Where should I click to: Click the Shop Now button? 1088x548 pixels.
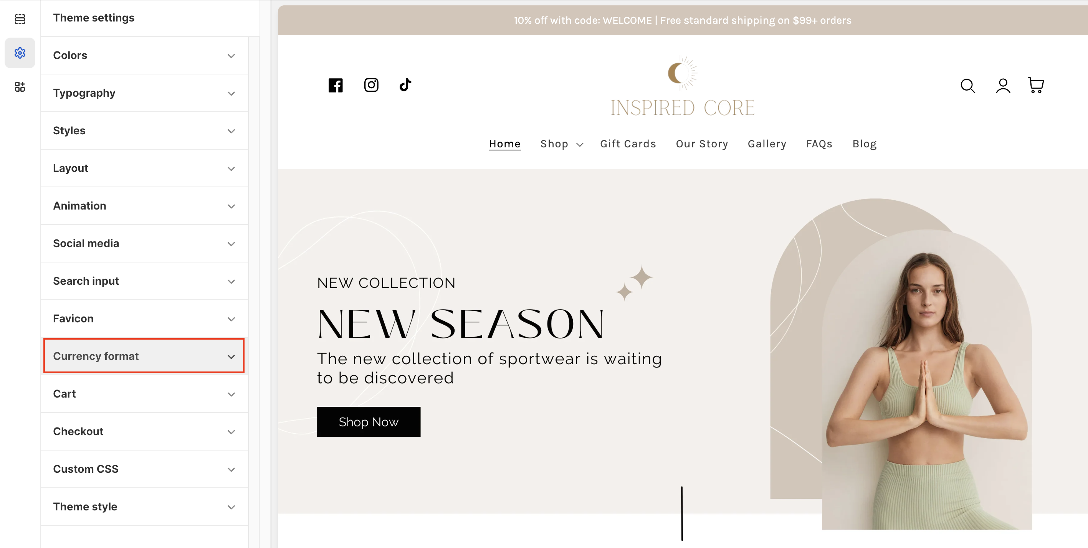tap(368, 422)
